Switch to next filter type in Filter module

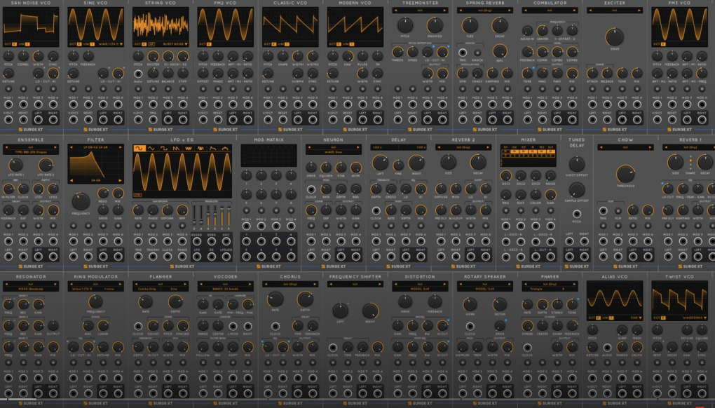pyautogui.click(x=121, y=148)
